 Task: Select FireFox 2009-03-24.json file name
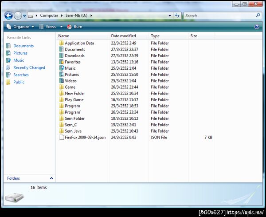pyautogui.click(x=85, y=138)
